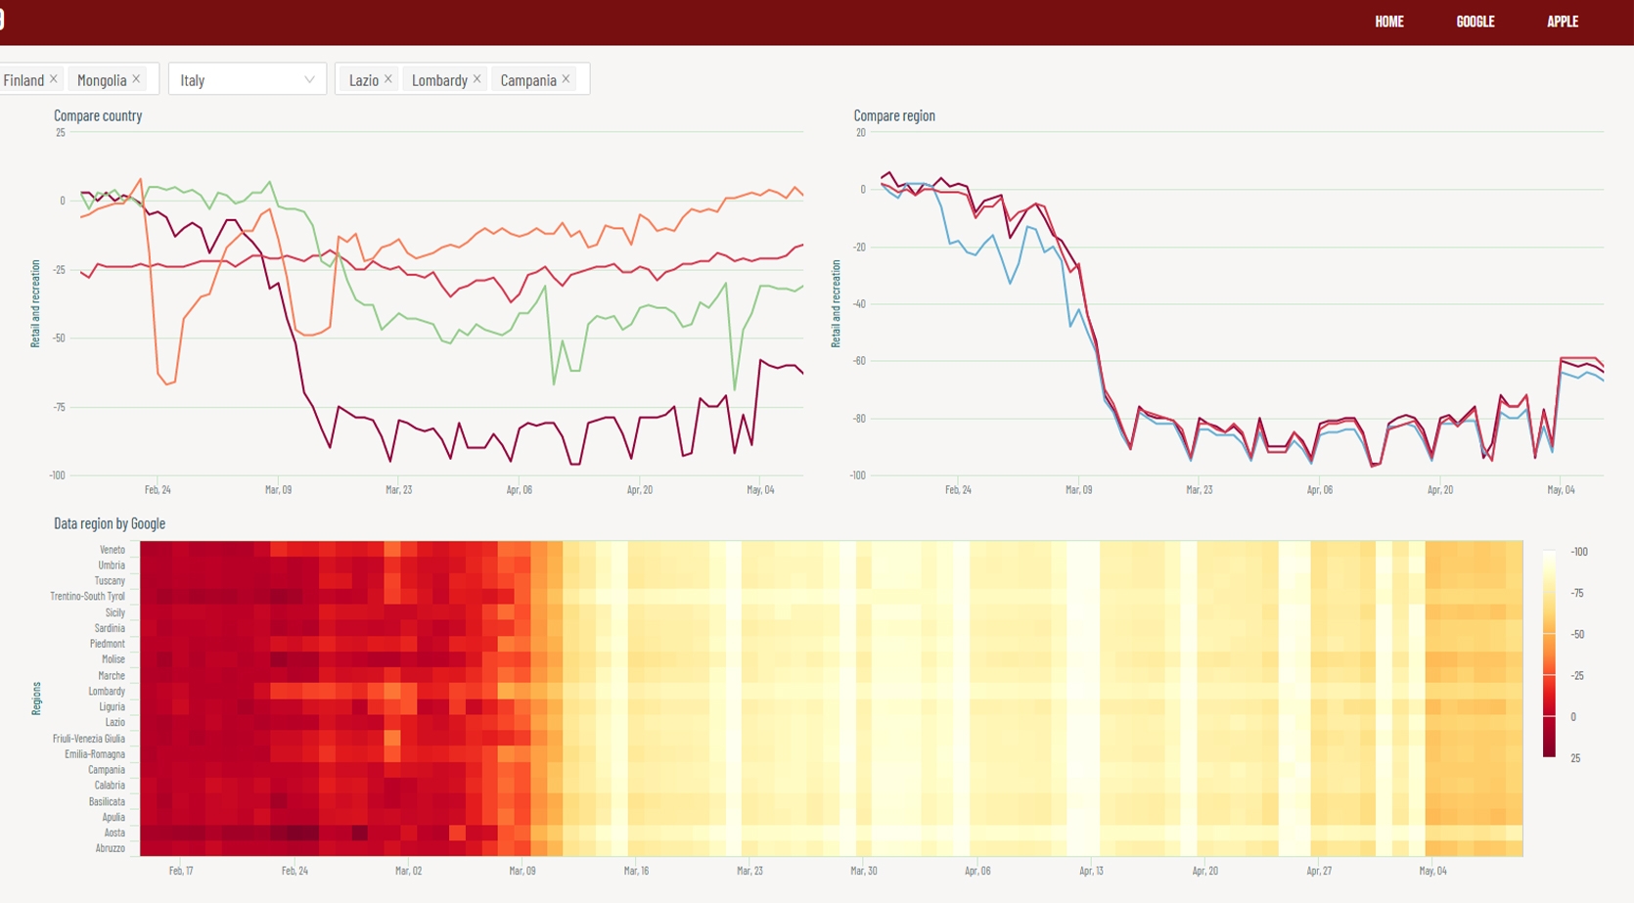Open the Italy country dropdown
The width and height of the screenshot is (1634, 903).
click(x=248, y=79)
